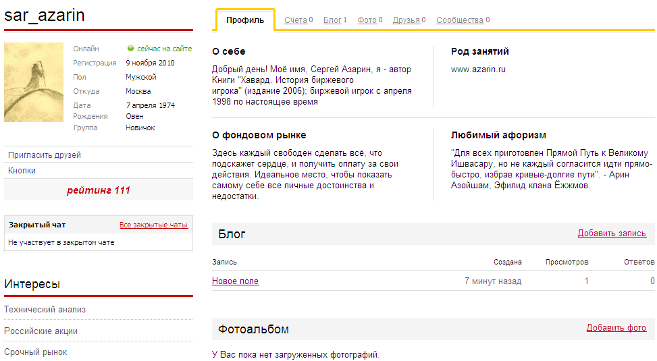Open Все закрытые чаты link
This screenshot has width=657, height=361.
[153, 225]
